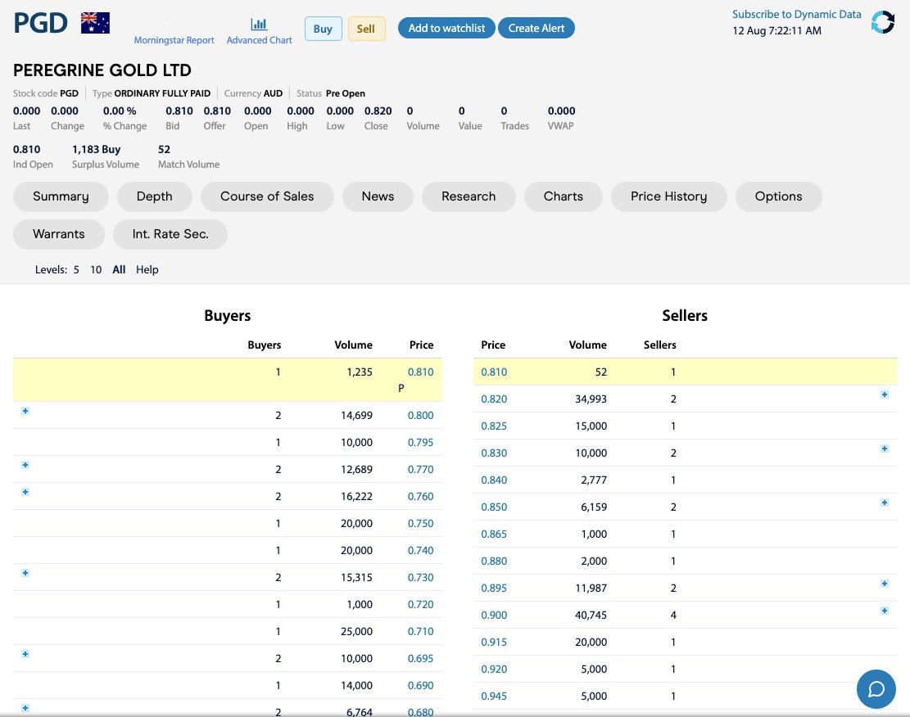
Task: Open the Course of Sales tab
Action: (267, 196)
